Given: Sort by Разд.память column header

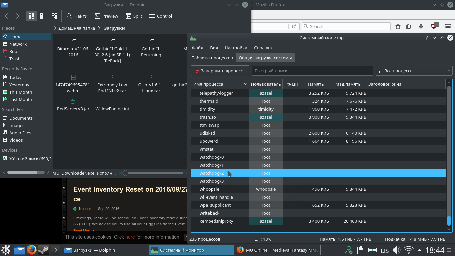Looking at the screenshot, I should click(x=347, y=84).
